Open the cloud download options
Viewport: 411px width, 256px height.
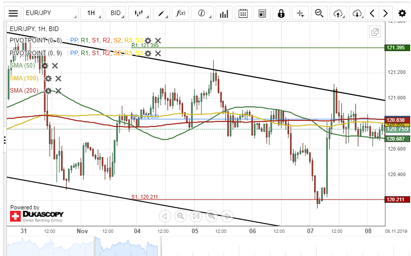pyautogui.click(x=357, y=13)
